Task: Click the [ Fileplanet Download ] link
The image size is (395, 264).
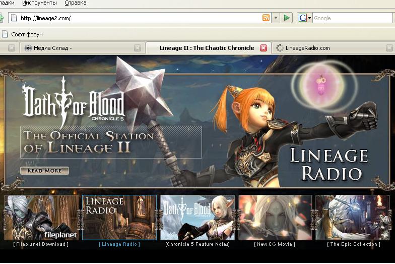Action: click(41, 244)
